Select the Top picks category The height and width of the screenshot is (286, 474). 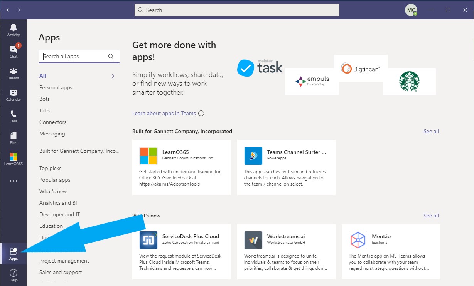point(50,168)
